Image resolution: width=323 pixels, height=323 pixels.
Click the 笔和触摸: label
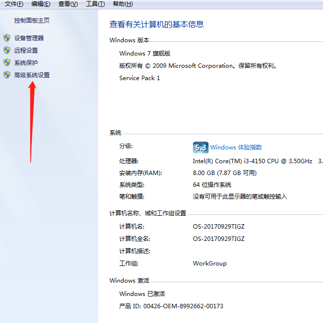pyautogui.click(x=132, y=197)
